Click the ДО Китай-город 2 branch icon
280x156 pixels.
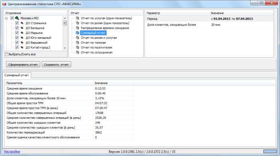[x=22, y=47]
